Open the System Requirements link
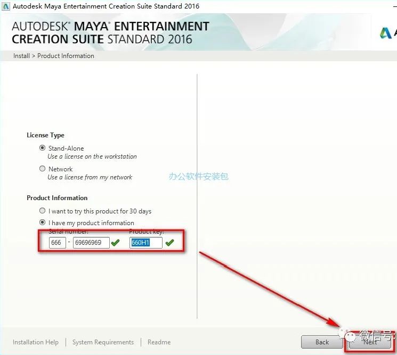Viewport: 397px width, 355px height. point(103,342)
